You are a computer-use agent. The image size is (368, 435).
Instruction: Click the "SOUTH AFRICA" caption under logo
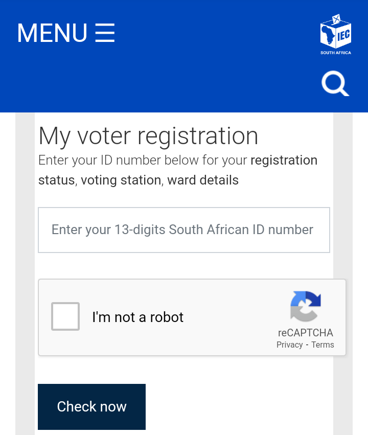click(336, 53)
